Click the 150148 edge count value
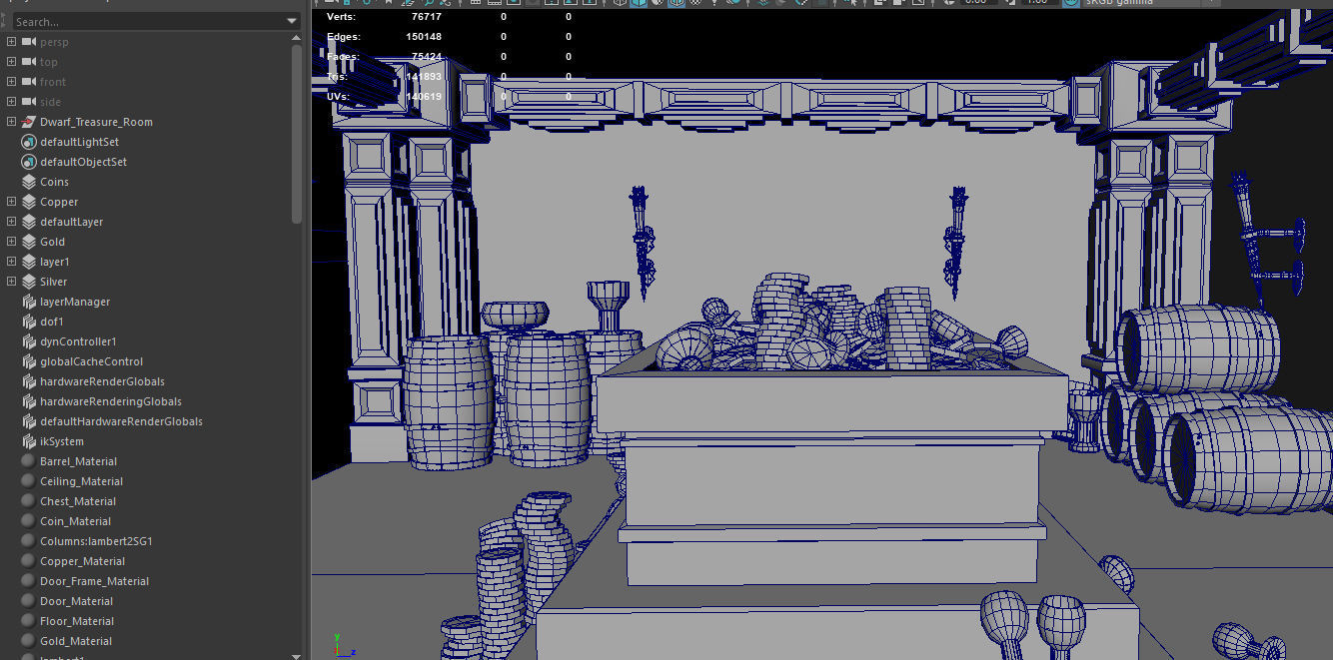The image size is (1333, 660). click(x=424, y=37)
